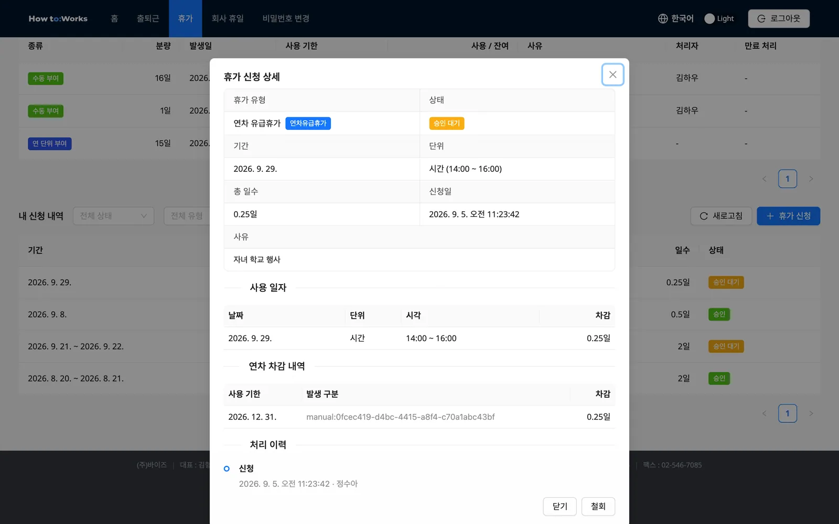Image resolution: width=839 pixels, height=524 pixels.
Task: Click the first 수동 부여 tag with 16일
Action: pos(46,79)
